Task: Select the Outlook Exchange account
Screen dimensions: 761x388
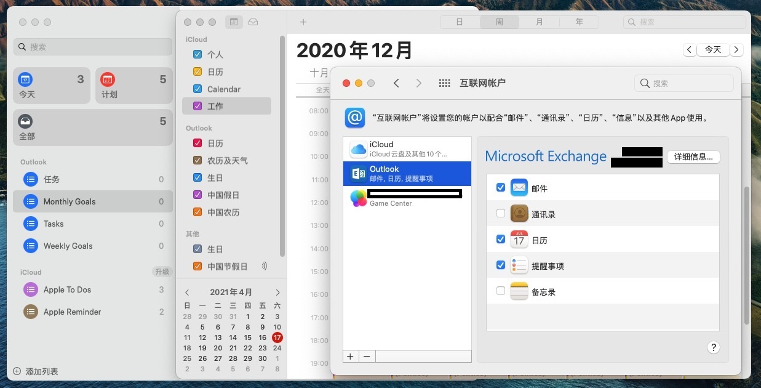Action: click(x=407, y=174)
